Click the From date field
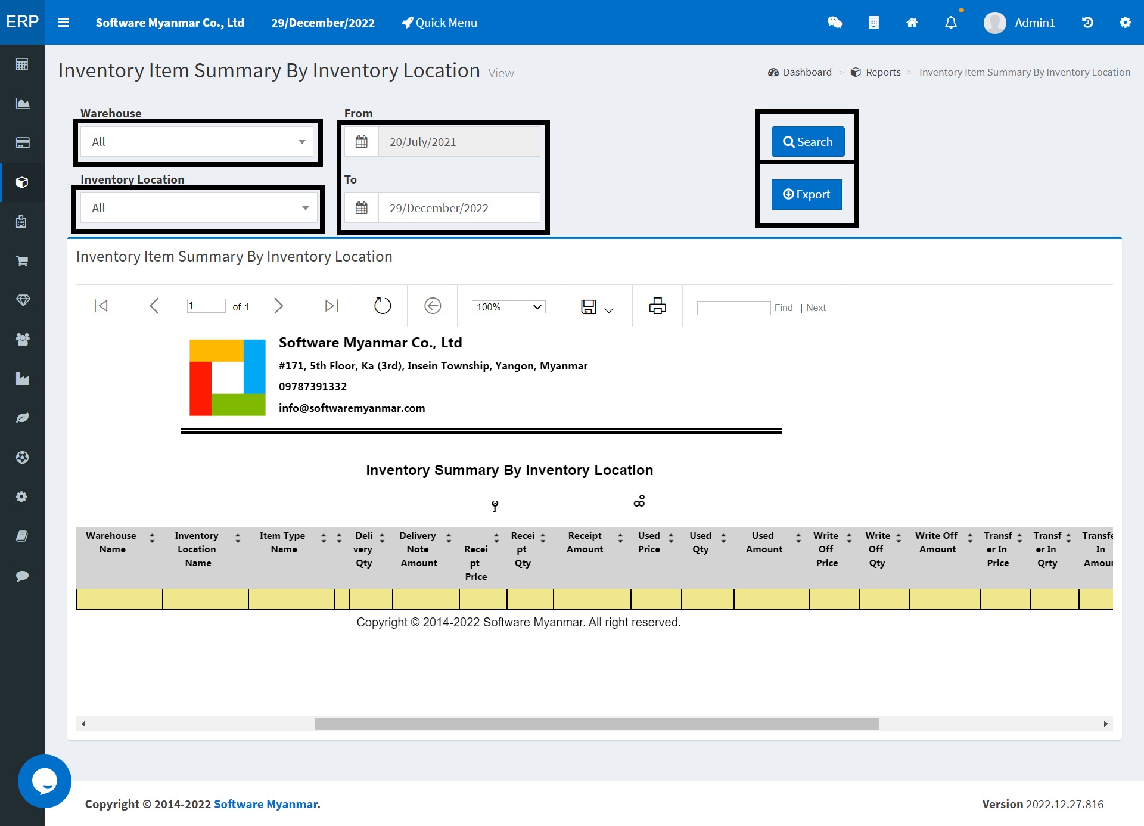 [x=459, y=142]
